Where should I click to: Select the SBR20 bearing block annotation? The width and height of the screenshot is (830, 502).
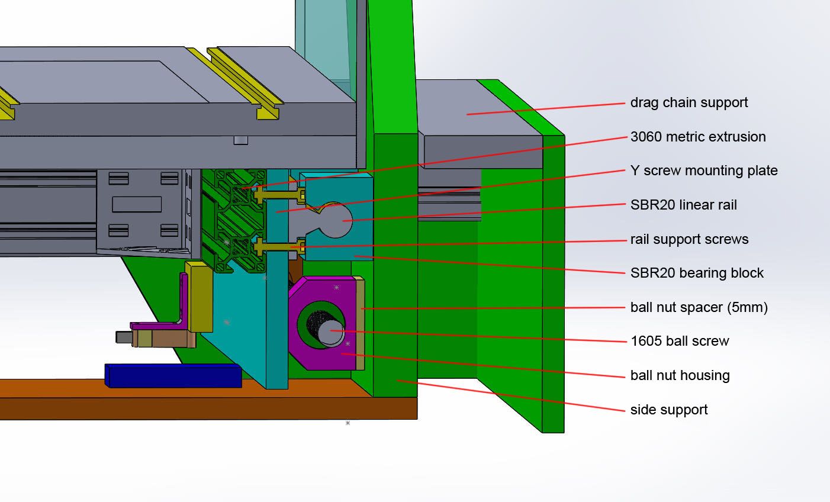[697, 273]
